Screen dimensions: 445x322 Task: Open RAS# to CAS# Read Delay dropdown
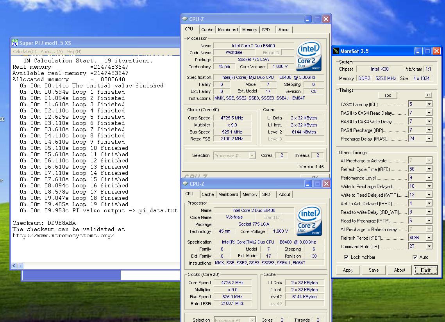(429, 113)
